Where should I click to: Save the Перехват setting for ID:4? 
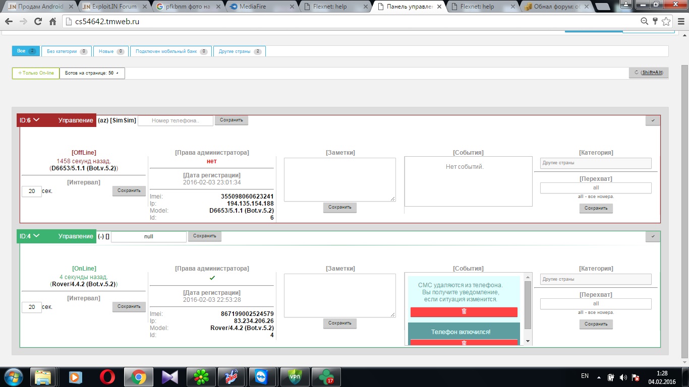[596, 324]
